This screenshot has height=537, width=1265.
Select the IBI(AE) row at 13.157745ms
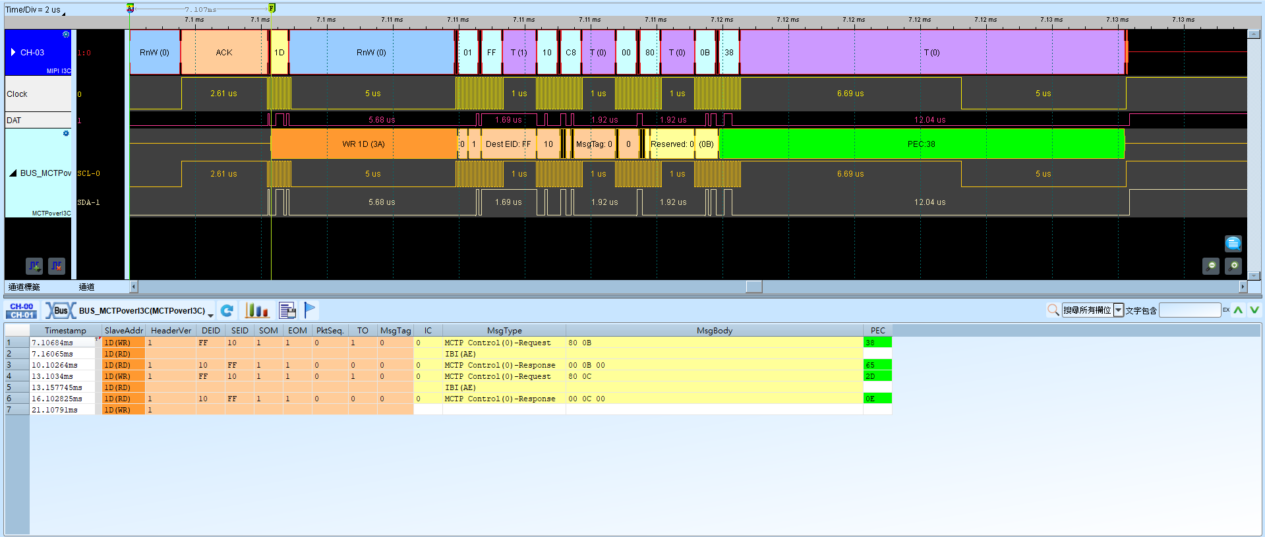coord(448,387)
